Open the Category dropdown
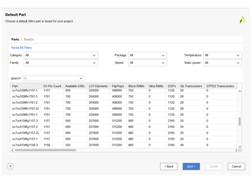The image size is (252, 177). [61, 55]
